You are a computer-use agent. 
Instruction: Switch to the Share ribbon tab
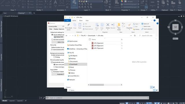click(81, 21)
